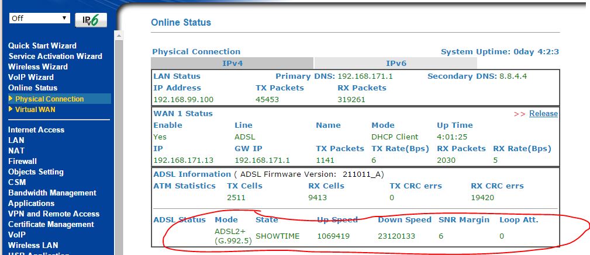Click the IPv6 logo icon

coord(91,20)
